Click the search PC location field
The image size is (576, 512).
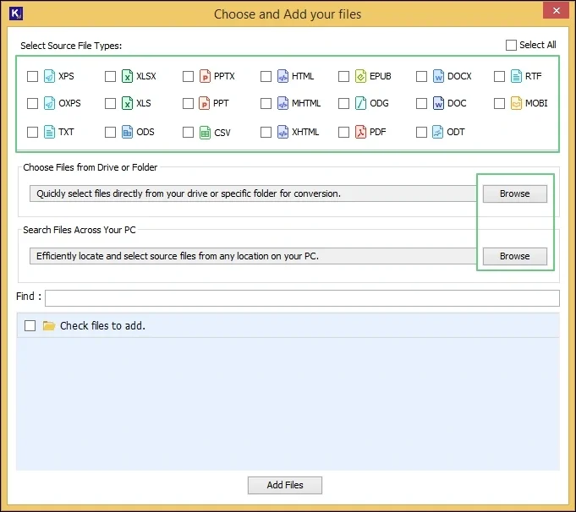(253, 256)
